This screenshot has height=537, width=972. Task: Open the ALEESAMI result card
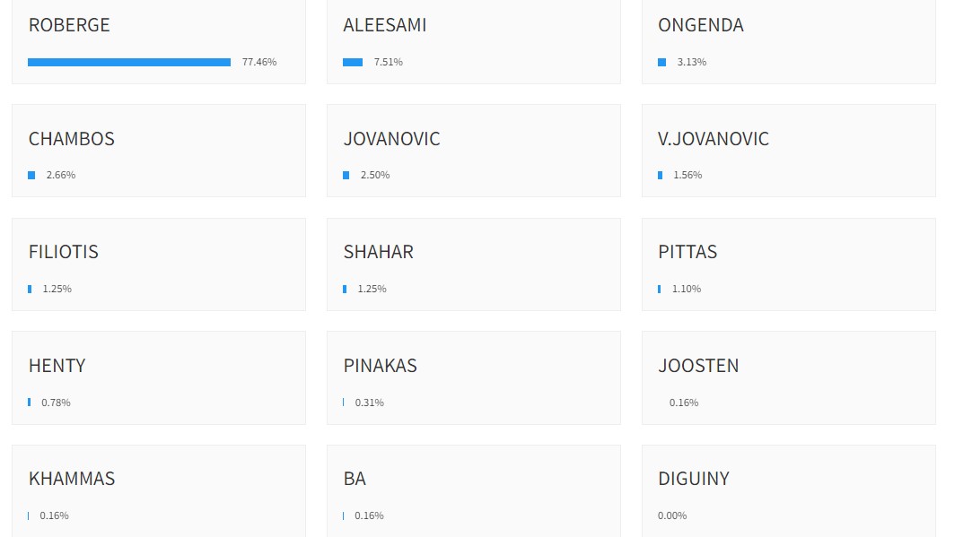pos(474,41)
